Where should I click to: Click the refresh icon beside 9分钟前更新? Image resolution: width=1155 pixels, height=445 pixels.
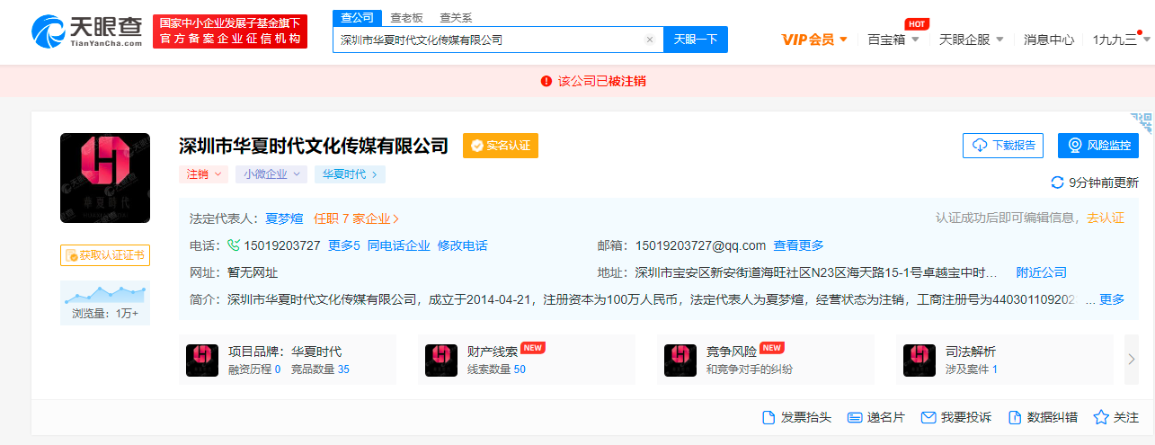1058,182
